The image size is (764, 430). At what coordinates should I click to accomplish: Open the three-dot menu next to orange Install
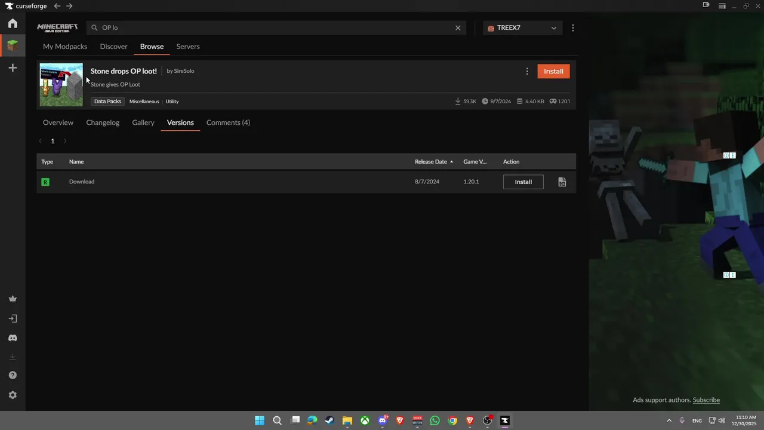coord(527,71)
